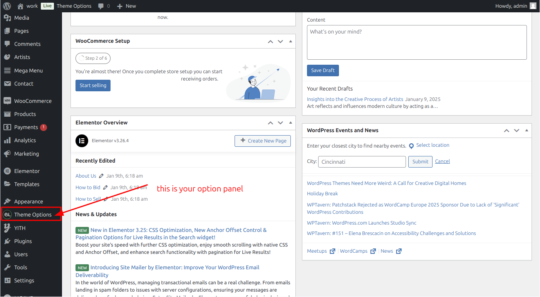Click into the What's on your mind field
540x297 pixels.
pyautogui.click(x=417, y=42)
